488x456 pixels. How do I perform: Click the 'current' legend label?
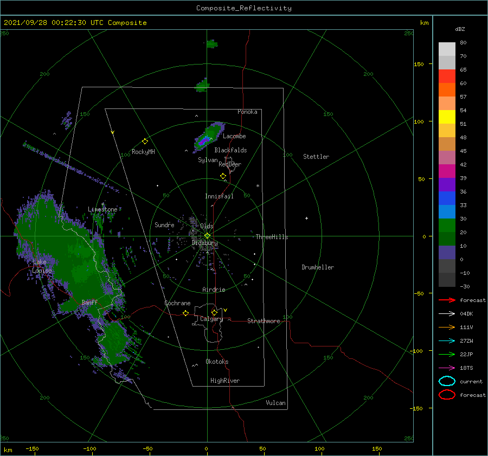[471, 381]
